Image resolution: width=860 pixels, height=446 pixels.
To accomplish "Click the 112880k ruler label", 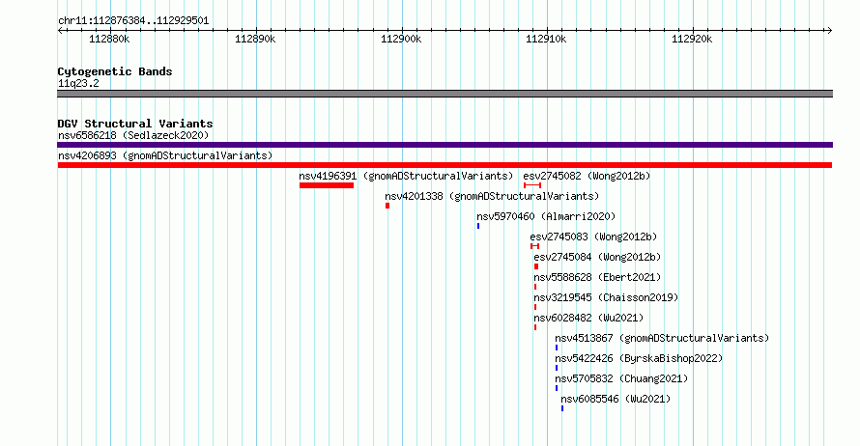I will pyautogui.click(x=110, y=39).
